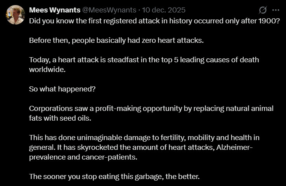Click the line starting 'Today, a heart attack'
Image resolution: width=286 pixels, height=186 pixels.
[144, 60]
